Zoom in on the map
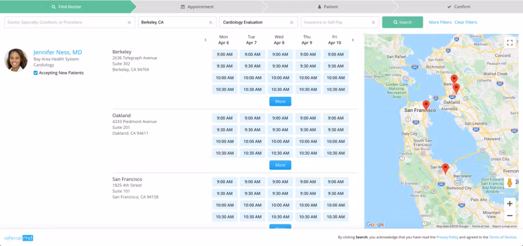The image size is (523, 246). tap(509, 204)
